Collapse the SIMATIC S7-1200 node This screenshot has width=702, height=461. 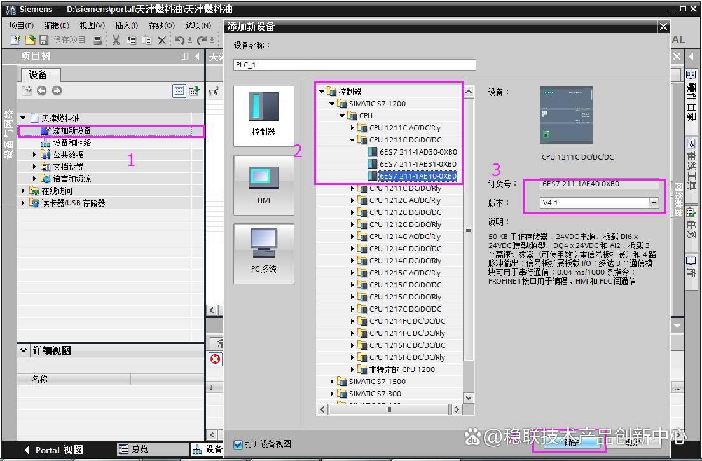point(332,104)
